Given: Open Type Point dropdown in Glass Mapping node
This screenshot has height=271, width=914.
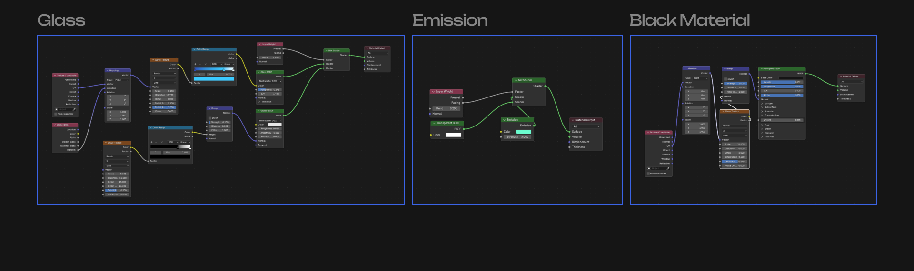Looking at the screenshot, I should (x=121, y=80).
